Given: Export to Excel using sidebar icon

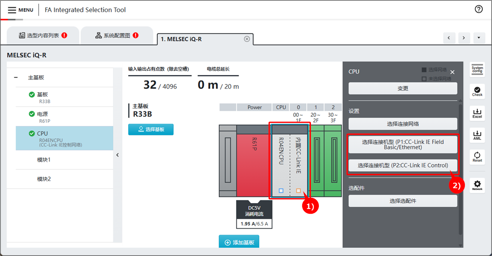Looking at the screenshot, I should pyautogui.click(x=477, y=113).
